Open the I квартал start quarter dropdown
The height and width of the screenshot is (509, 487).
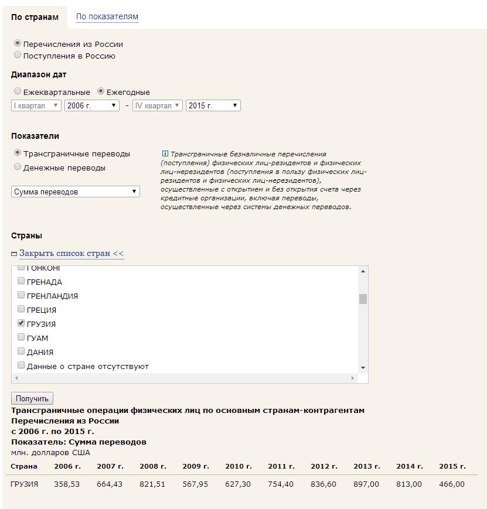(x=36, y=105)
